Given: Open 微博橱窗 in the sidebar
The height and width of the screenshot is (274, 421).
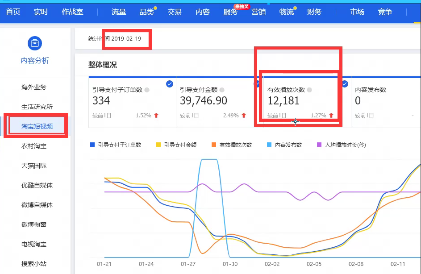Looking at the screenshot, I should [34, 224].
